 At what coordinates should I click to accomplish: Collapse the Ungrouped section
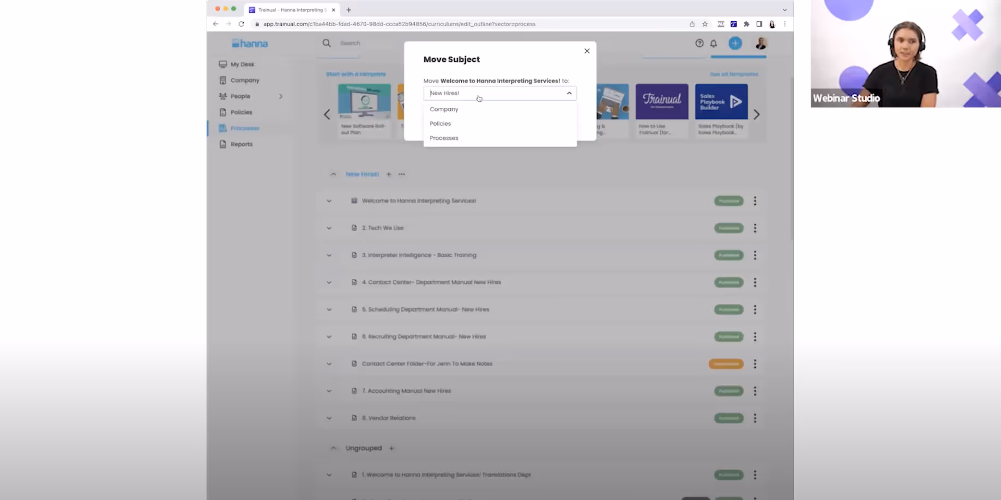coord(333,448)
